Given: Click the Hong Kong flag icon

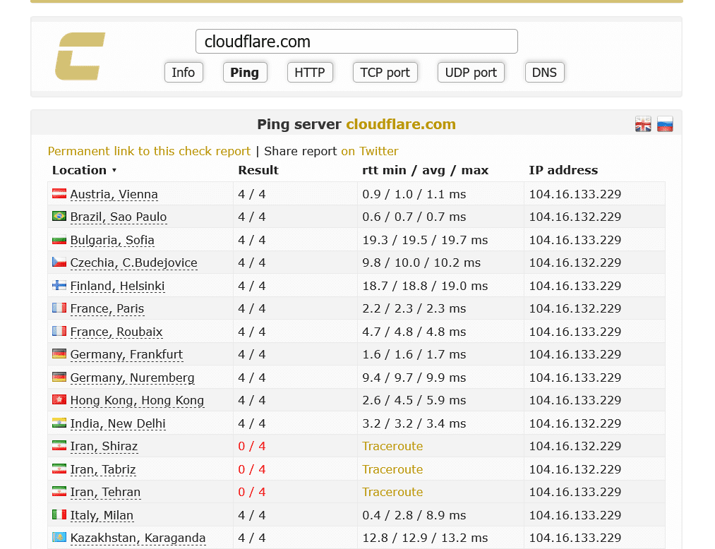Looking at the screenshot, I should 59,400.
